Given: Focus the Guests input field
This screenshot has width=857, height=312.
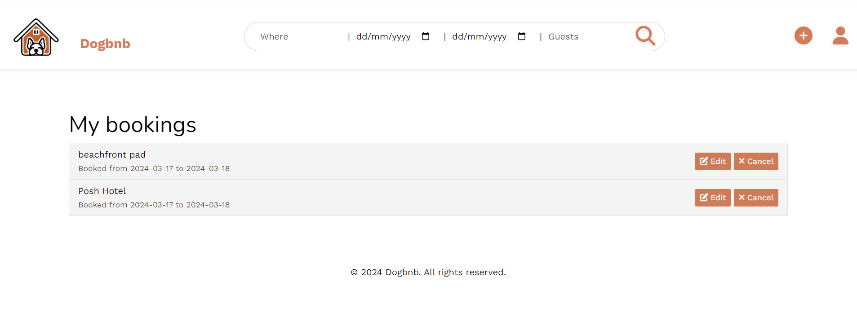Looking at the screenshot, I should 584,37.
